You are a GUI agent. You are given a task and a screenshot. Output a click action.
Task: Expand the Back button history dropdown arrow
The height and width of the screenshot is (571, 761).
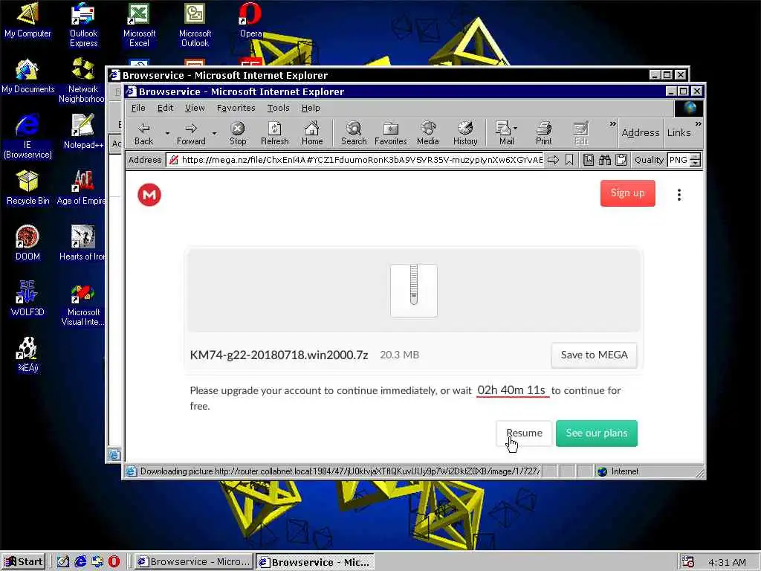coord(167,133)
